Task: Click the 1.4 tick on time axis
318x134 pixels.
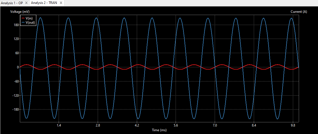Action: click(x=59, y=126)
